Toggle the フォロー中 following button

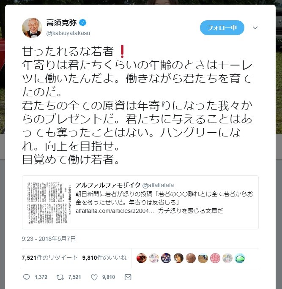point(222,27)
